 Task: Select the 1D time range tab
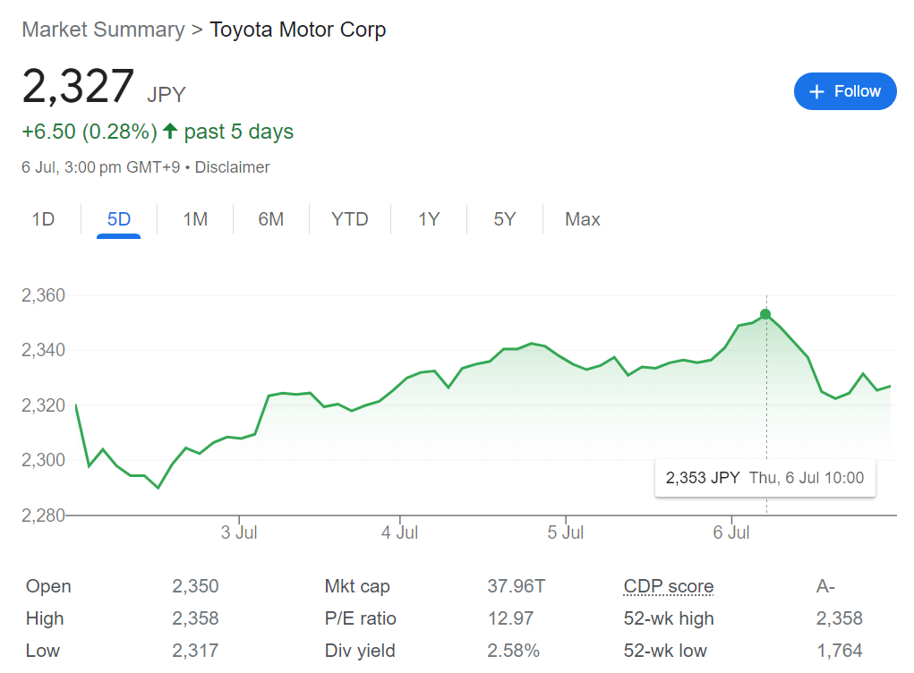pos(43,219)
